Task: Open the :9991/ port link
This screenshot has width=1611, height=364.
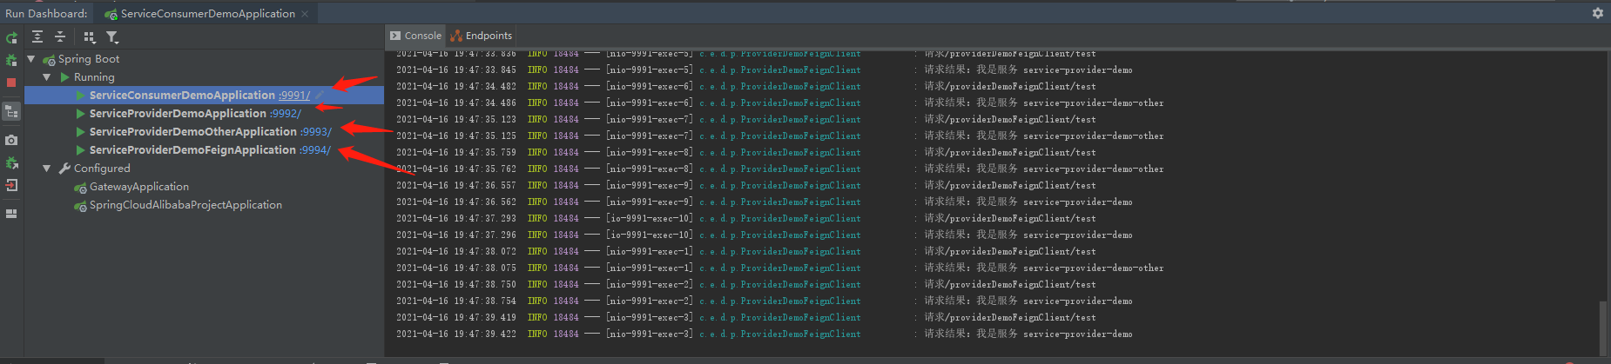Action: point(294,96)
